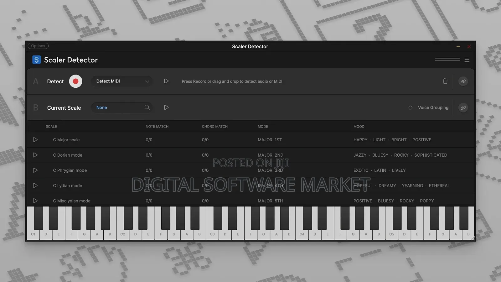
Task: Click the C4 piano key
Action: click(x=302, y=234)
